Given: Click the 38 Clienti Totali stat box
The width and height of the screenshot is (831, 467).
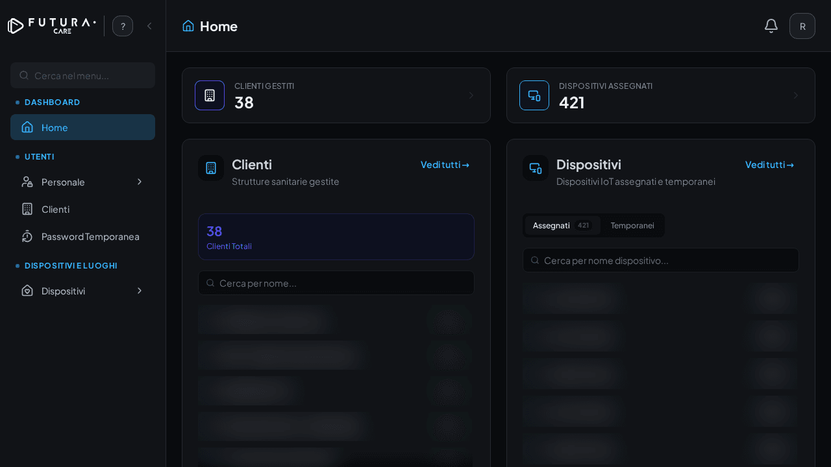Looking at the screenshot, I should [336, 237].
